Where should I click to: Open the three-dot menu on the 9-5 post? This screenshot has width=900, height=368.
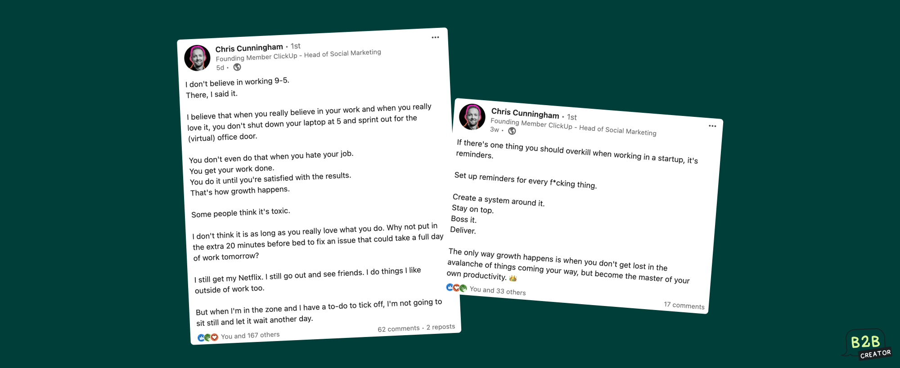coord(435,37)
